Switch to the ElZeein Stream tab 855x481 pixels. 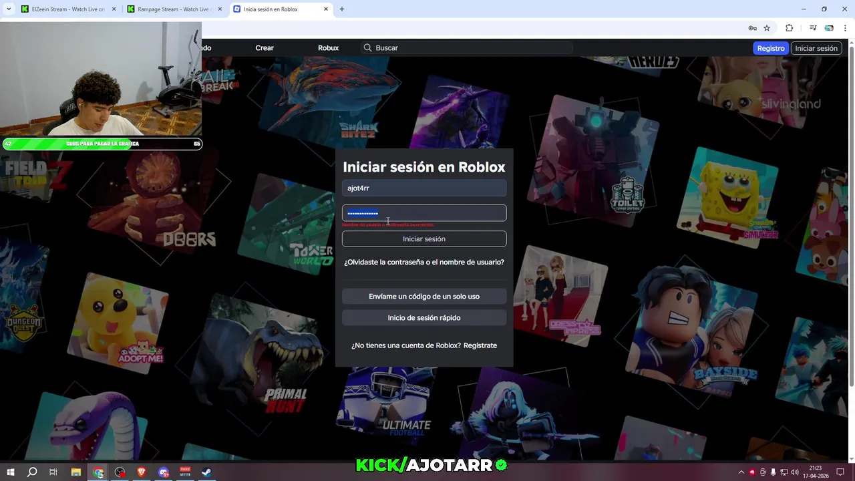(x=68, y=9)
